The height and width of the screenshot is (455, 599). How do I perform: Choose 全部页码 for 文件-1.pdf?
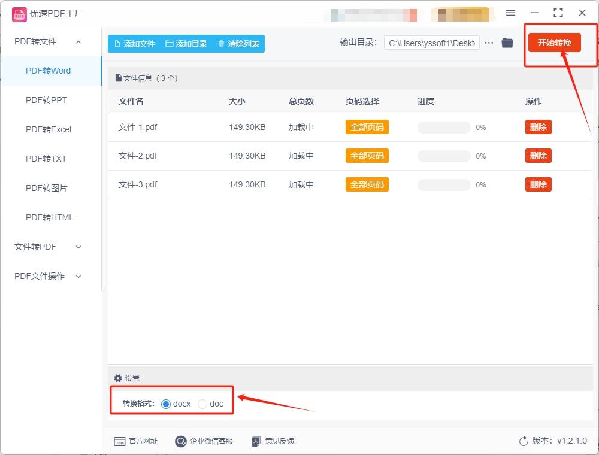367,127
